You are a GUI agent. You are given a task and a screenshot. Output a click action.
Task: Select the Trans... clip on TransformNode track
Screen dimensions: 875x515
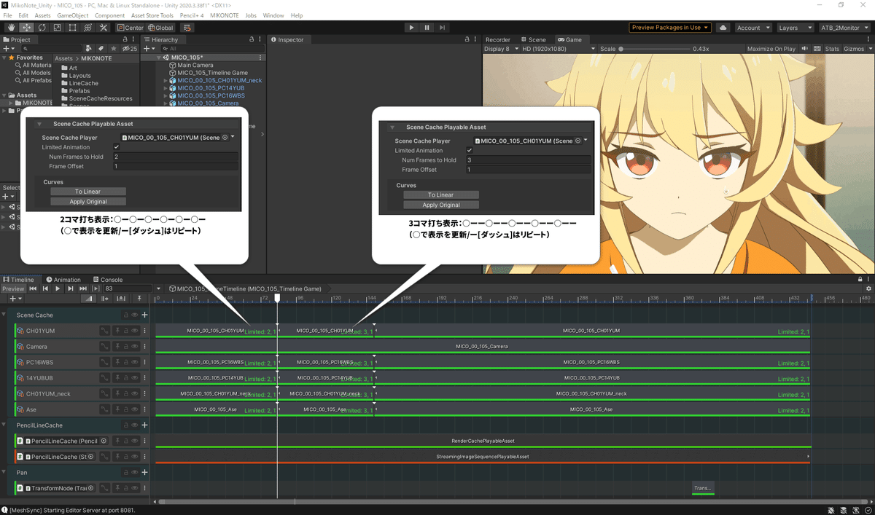pyautogui.click(x=703, y=489)
